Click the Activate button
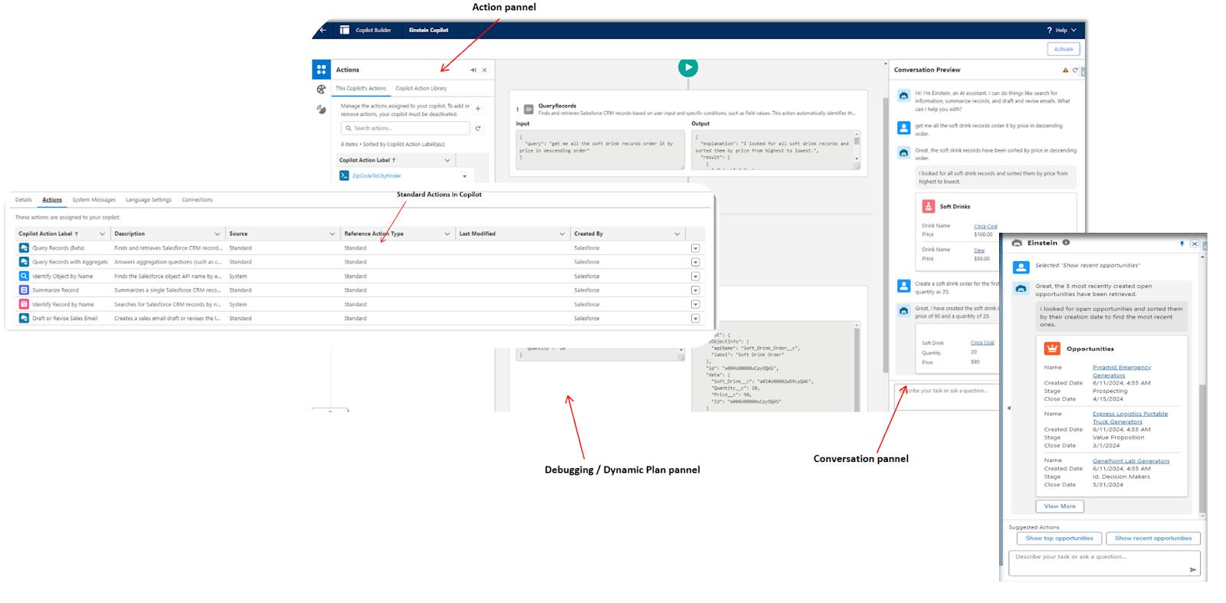 click(1063, 49)
